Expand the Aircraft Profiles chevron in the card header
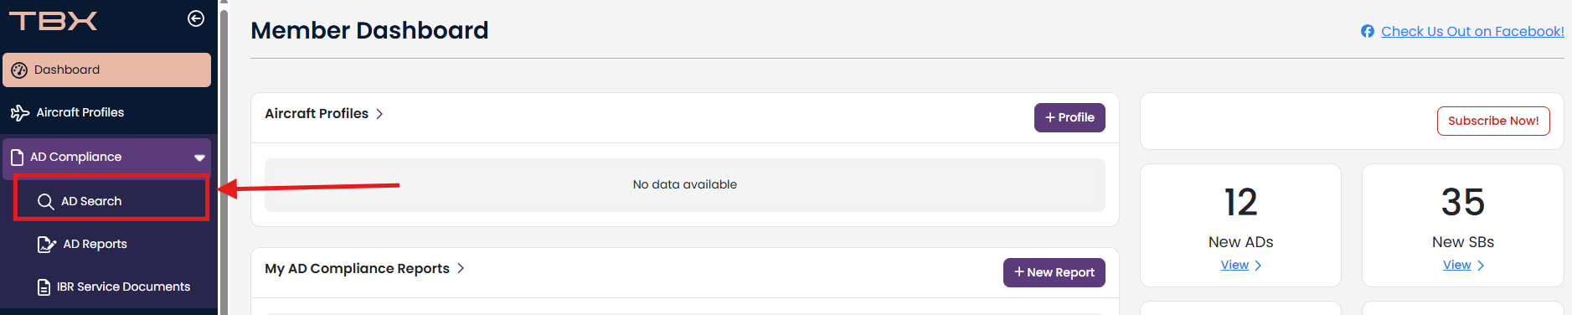The height and width of the screenshot is (315, 1572). (379, 114)
